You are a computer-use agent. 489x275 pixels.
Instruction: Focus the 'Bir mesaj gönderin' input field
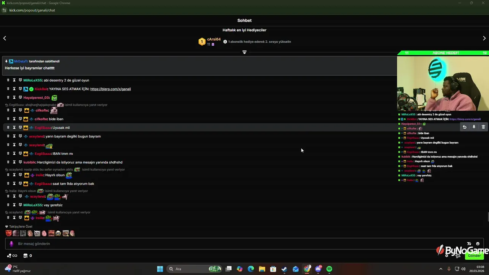244,244
